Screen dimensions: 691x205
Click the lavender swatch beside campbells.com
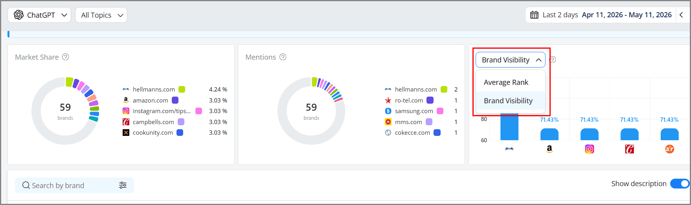(x=181, y=122)
